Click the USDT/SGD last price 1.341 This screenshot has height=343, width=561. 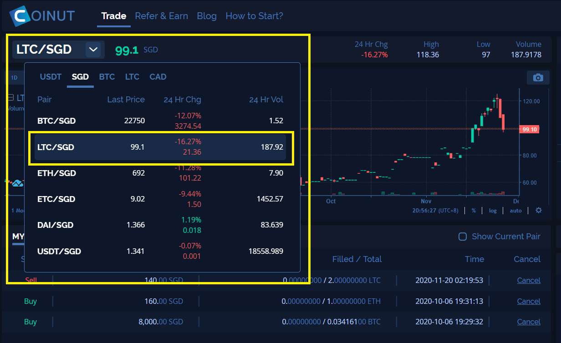135,251
